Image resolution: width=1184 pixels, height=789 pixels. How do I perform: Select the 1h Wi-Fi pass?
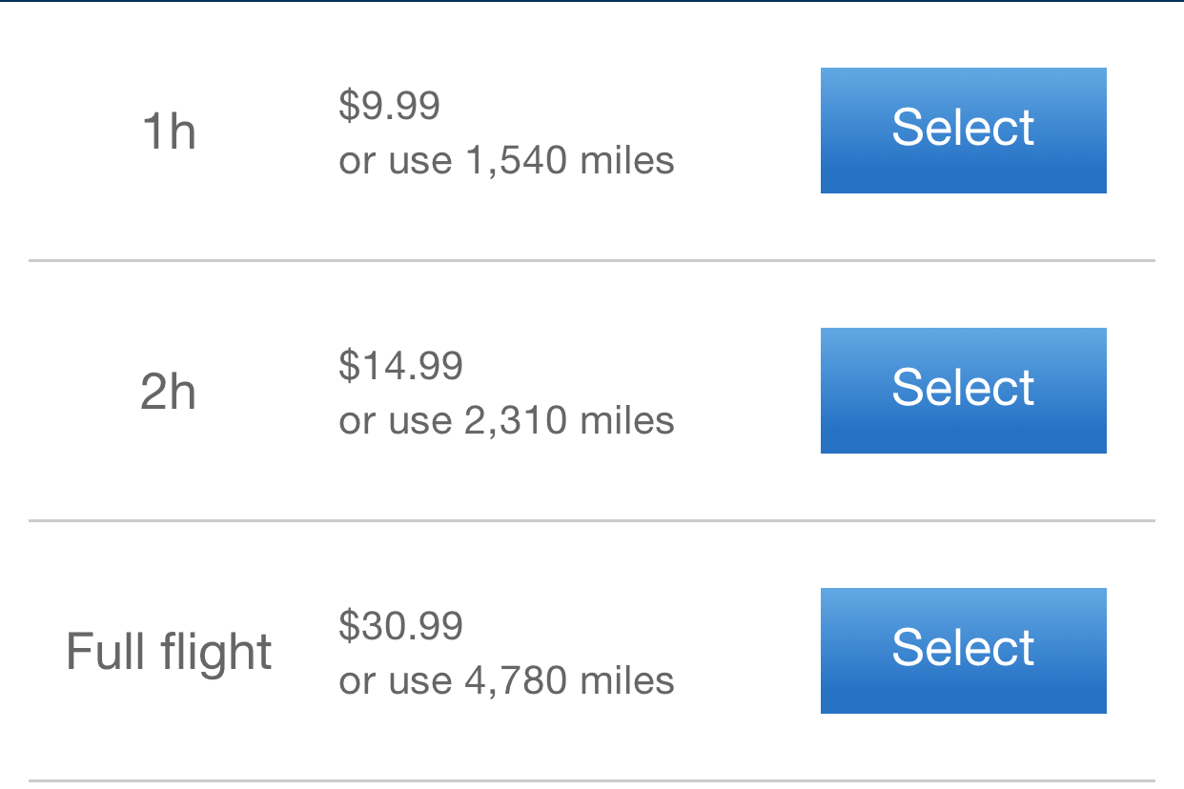click(963, 131)
